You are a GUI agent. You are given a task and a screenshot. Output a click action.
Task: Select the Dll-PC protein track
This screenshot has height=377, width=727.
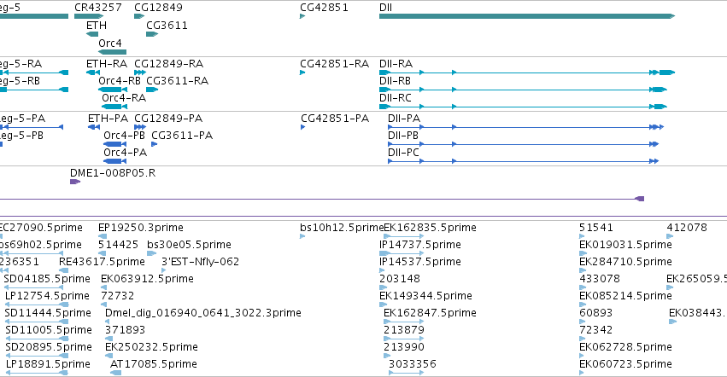tap(523, 161)
